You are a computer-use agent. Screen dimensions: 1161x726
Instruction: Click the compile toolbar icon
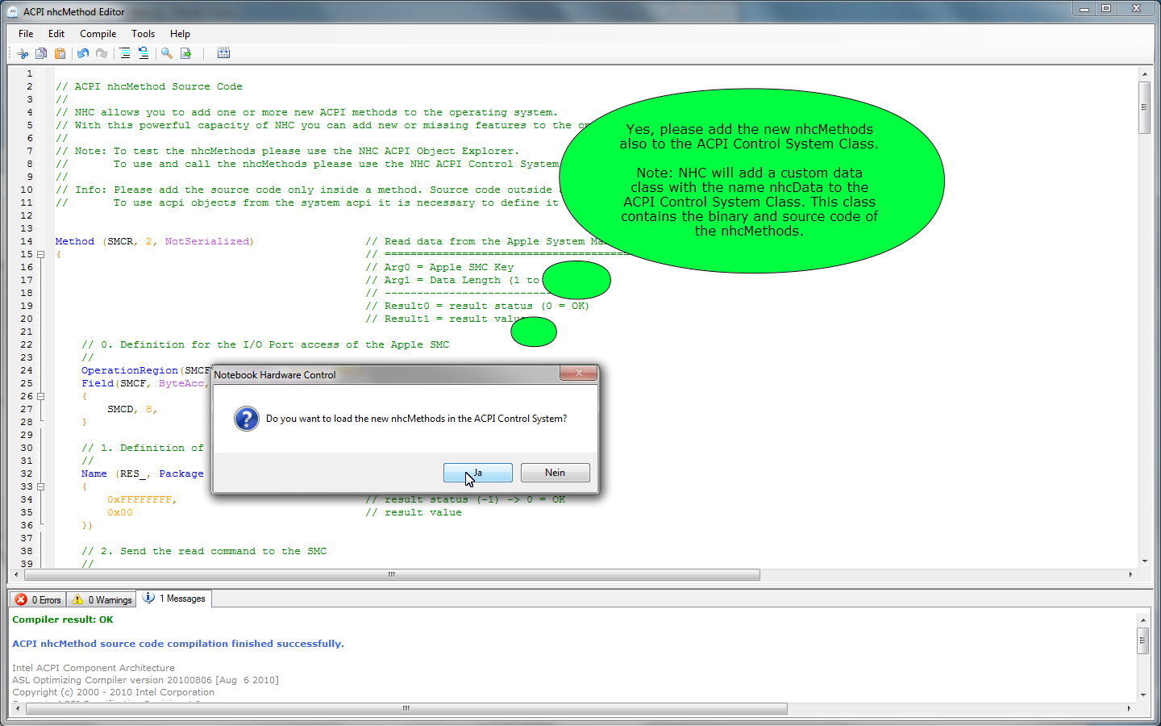tap(223, 53)
